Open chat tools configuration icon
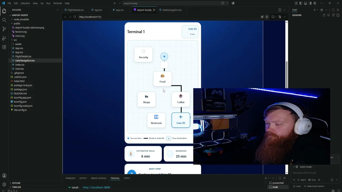This screenshot has width=342, height=192. click(x=319, y=180)
